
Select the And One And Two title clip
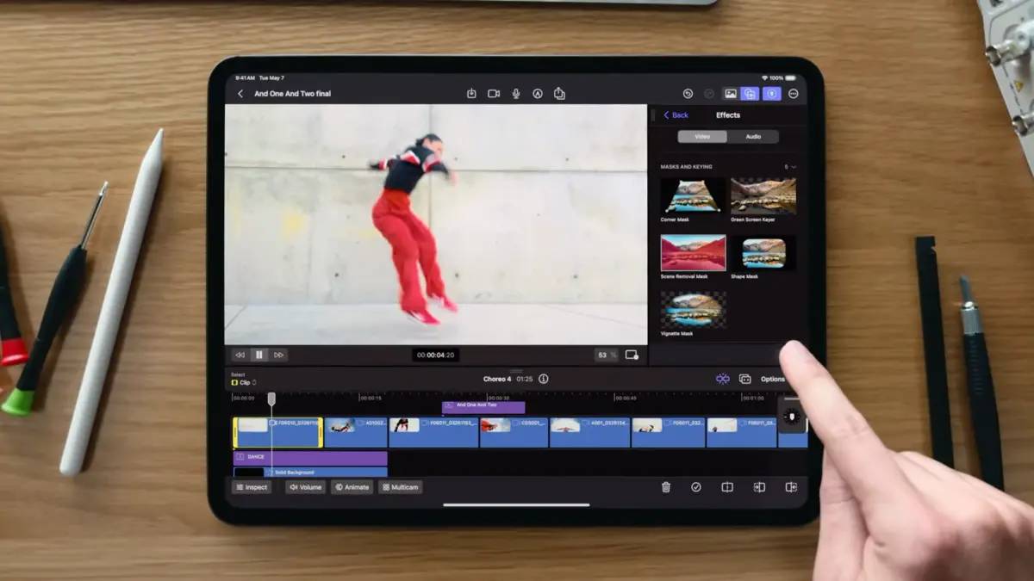click(483, 405)
